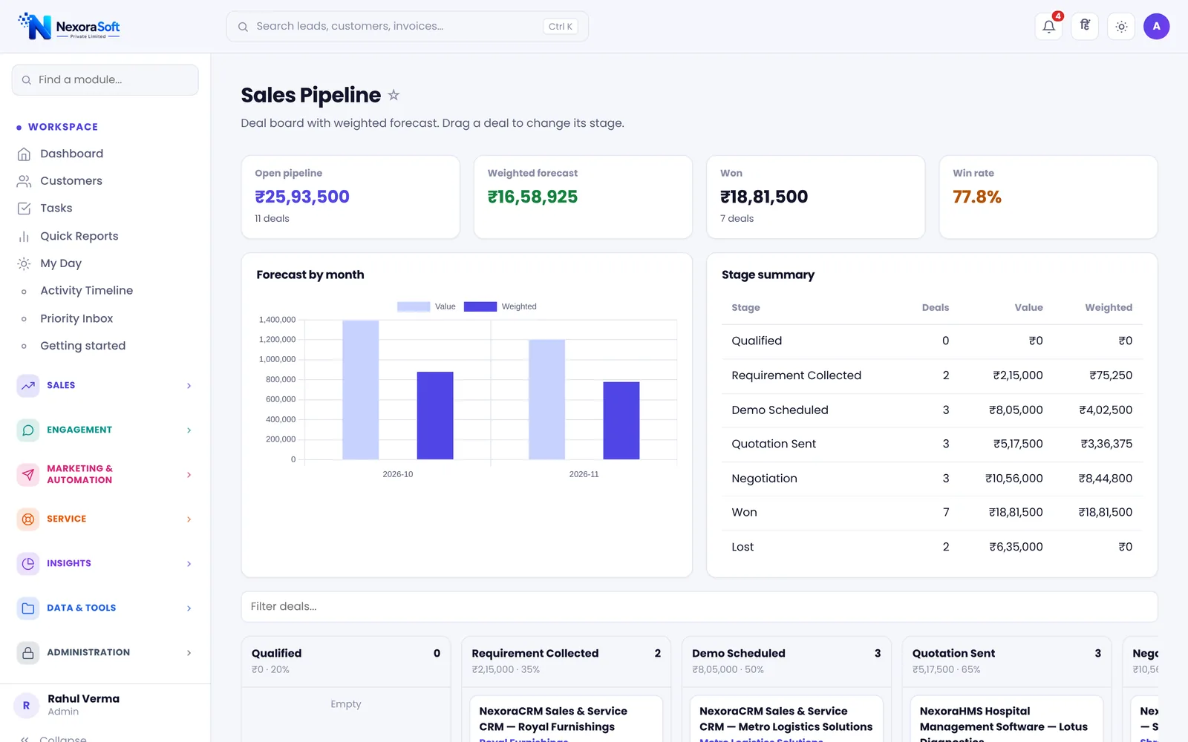This screenshot has width=1188, height=742.
Task: Click the Engagement chat bubble icon
Action: [x=28, y=430]
